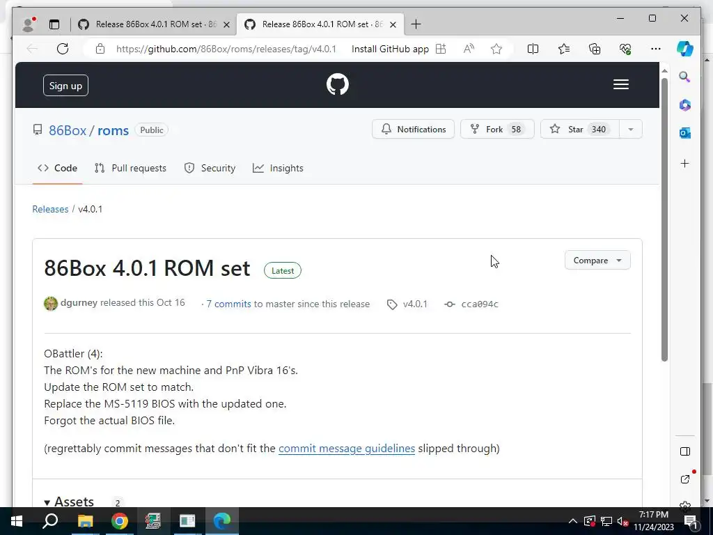Image resolution: width=713 pixels, height=535 pixels.
Task: Close the active Release 86Box tab
Action: (393, 24)
